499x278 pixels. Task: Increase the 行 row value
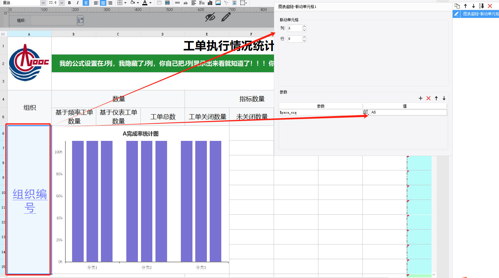(304, 37)
